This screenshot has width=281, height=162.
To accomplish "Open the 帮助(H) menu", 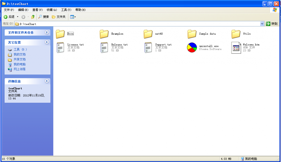I will point(80,10).
